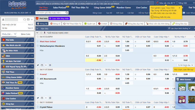Favorite the Giải Ngoại Hạng Anh league
The image size is (195, 110).
click(x=41, y=33)
